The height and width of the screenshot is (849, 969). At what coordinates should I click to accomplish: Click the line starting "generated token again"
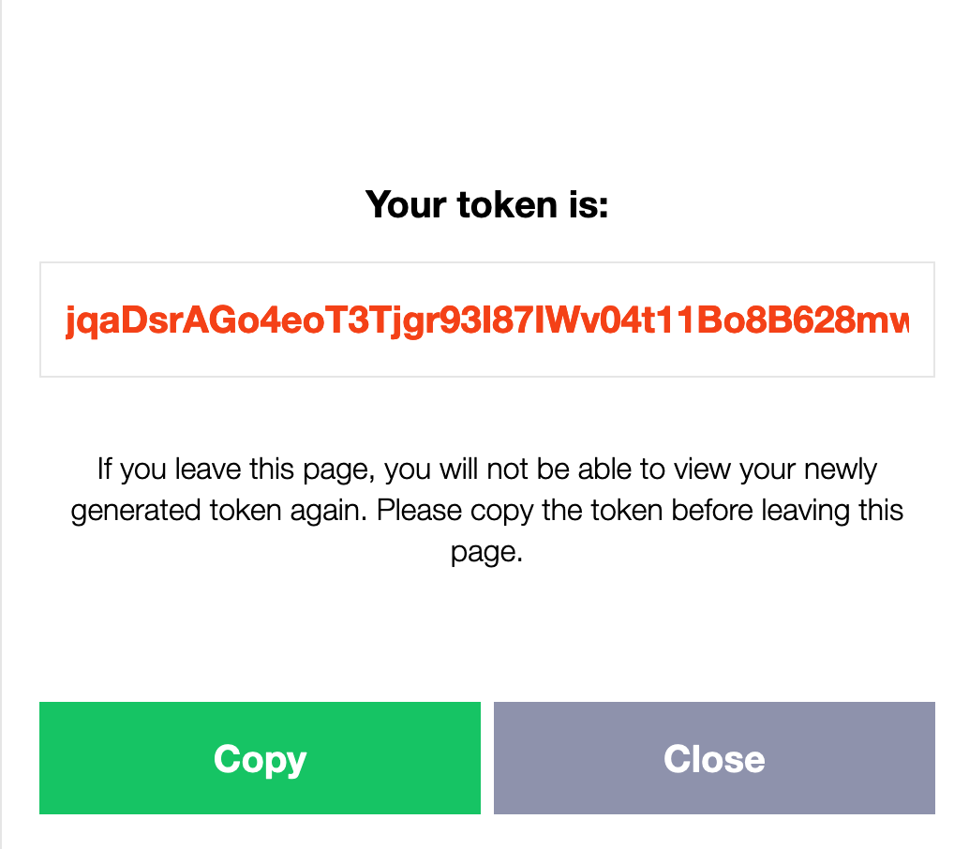pos(486,511)
